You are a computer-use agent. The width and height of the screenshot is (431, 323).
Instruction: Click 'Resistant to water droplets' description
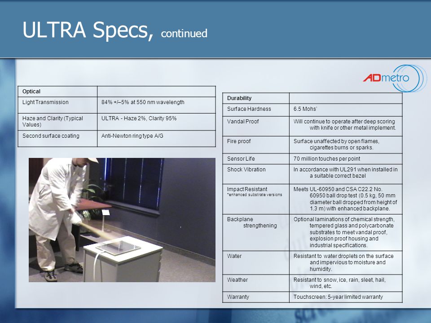tap(343, 262)
